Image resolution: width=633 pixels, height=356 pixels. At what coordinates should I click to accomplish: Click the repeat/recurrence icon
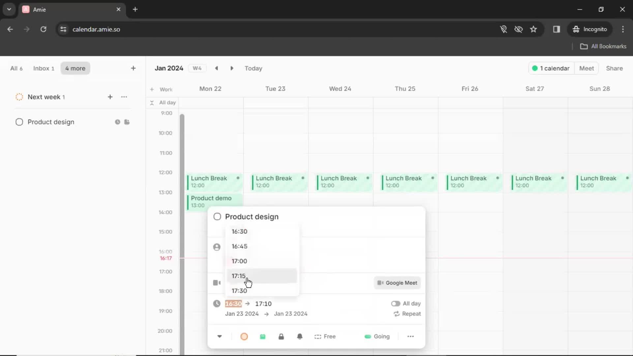[x=396, y=314]
